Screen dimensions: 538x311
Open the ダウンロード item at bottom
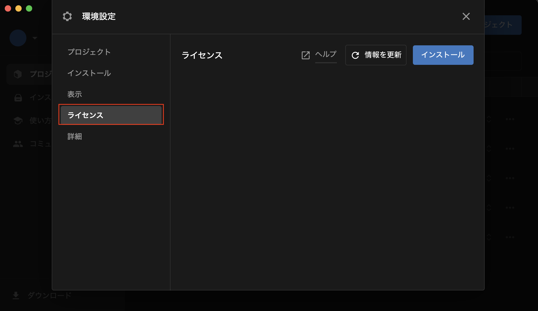[x=49, y=295]
